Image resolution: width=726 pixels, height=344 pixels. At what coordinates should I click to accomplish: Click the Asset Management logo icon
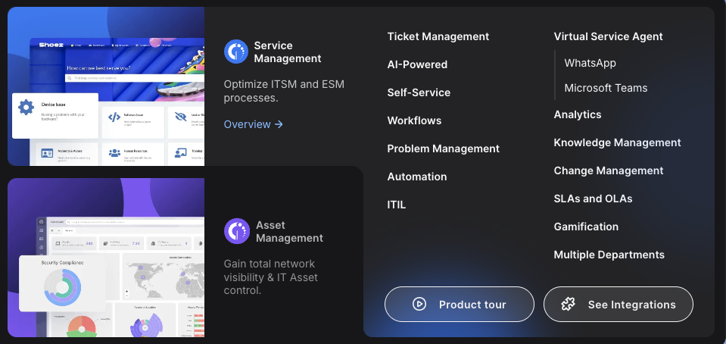(237, 231)
